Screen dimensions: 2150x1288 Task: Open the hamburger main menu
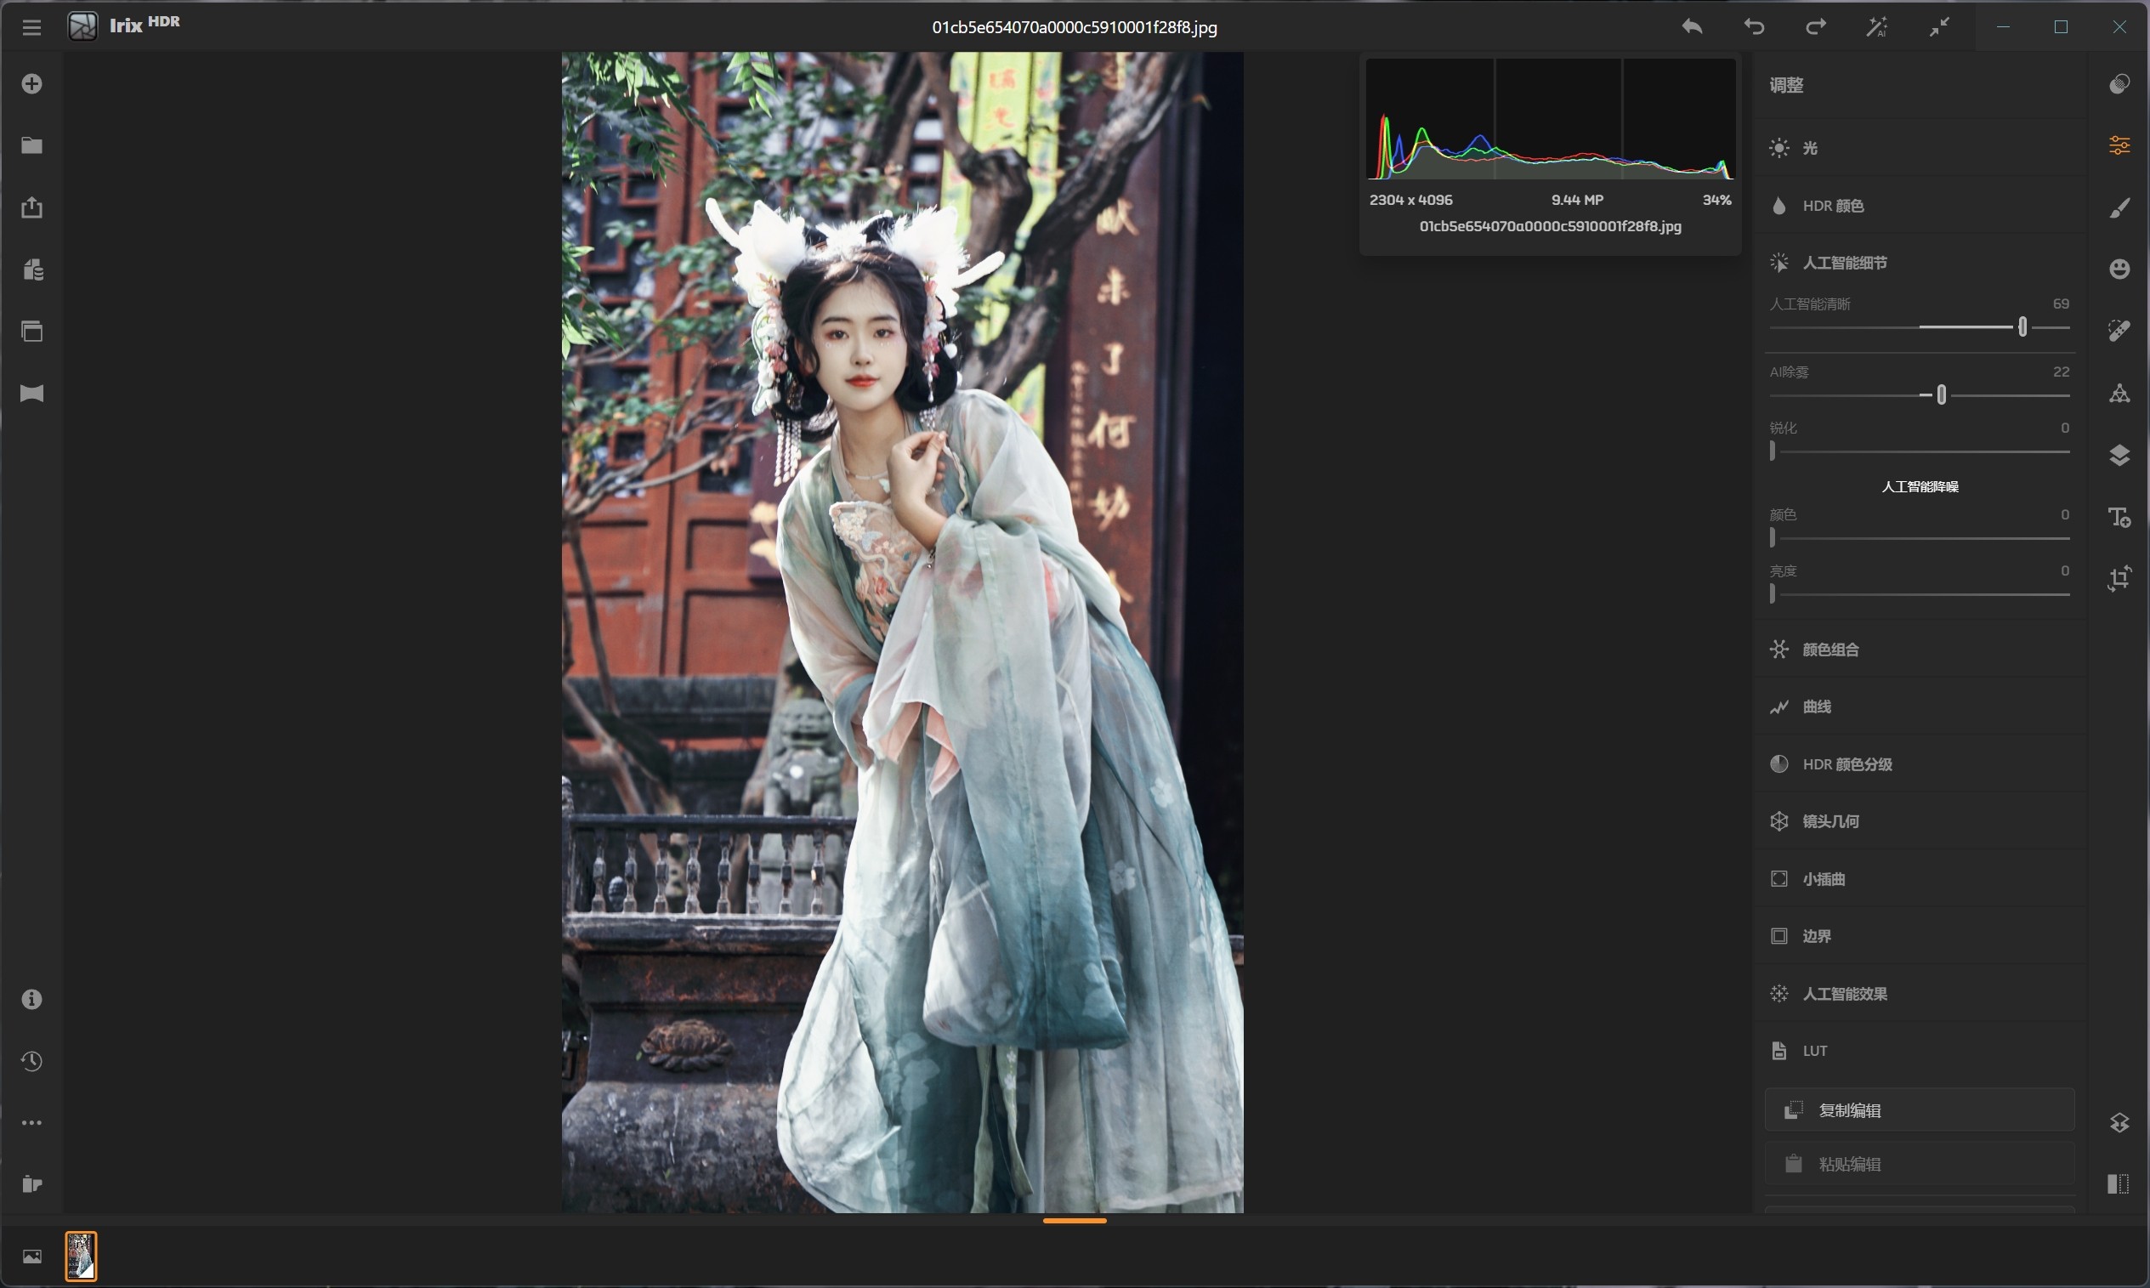pyautogui.click(x=32, y=27)
